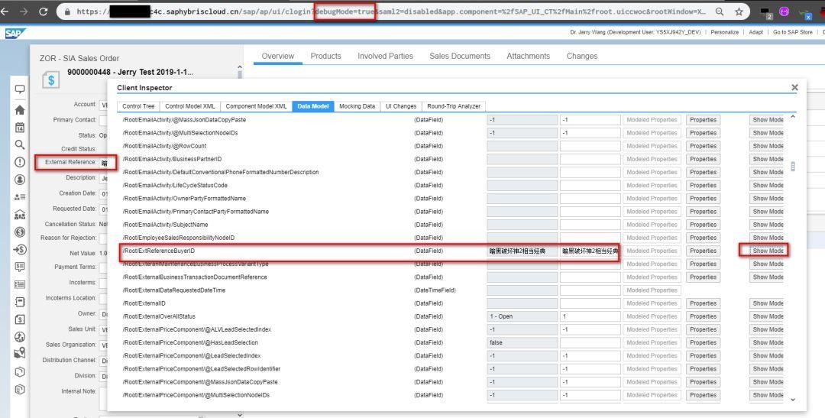Open the map pin icon in sidebar
This screenshot has height=418, width=825.
click(19, 353)
